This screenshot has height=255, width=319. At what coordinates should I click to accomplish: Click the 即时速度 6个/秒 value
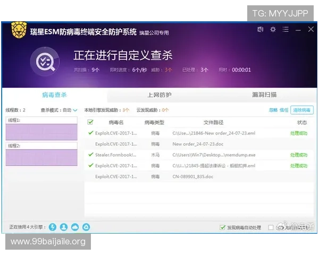[139, 70]
